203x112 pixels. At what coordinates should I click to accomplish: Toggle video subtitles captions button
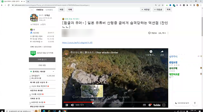(x=144, y=105)
